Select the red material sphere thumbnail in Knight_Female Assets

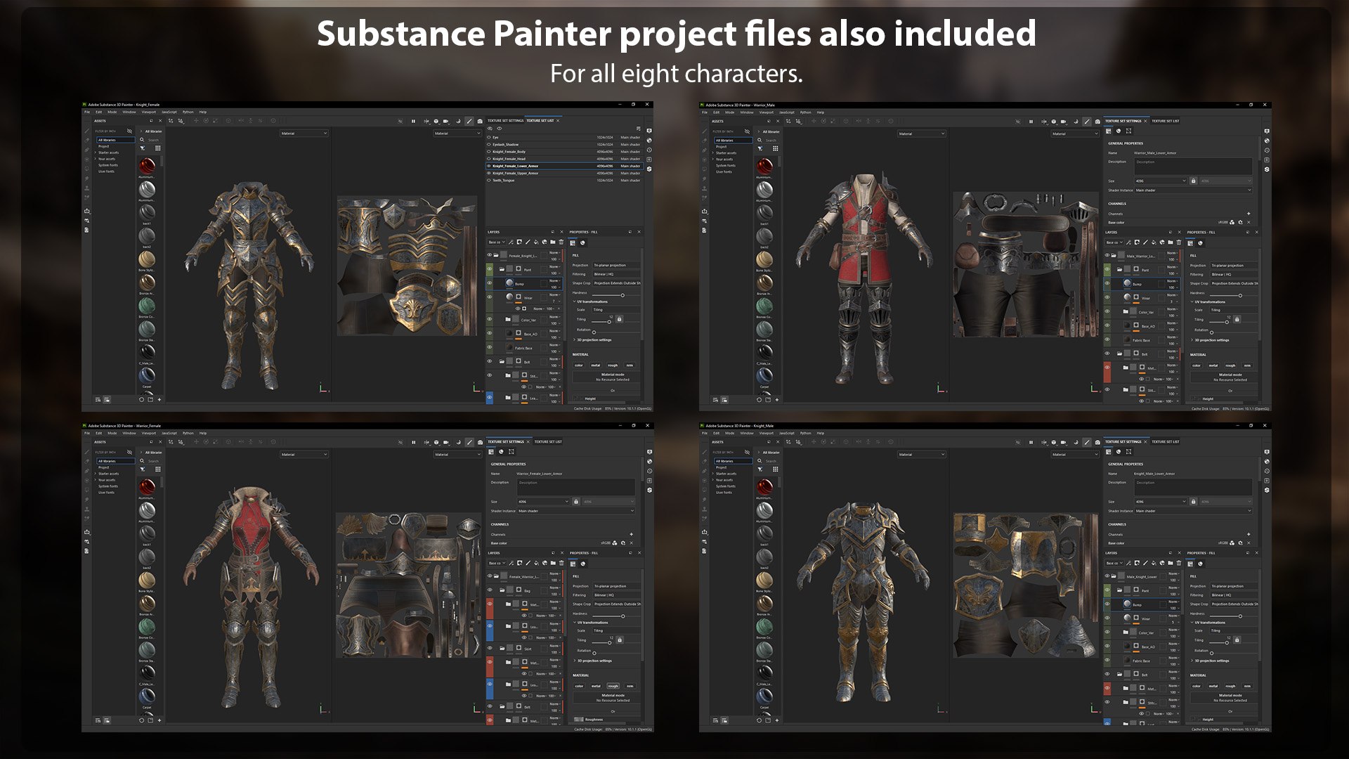click(x=147, y=166)
